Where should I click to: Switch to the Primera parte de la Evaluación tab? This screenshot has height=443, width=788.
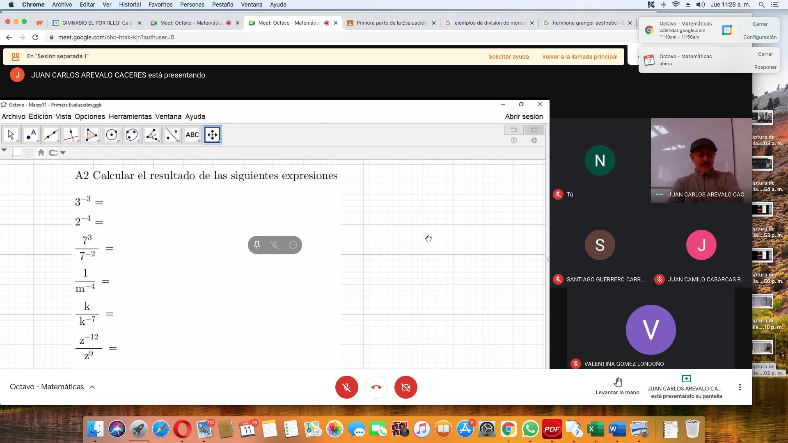[391, 23]
